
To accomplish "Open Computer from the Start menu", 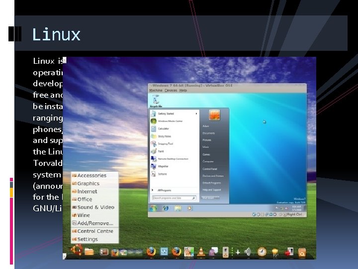I will click(x=208, y=161).
